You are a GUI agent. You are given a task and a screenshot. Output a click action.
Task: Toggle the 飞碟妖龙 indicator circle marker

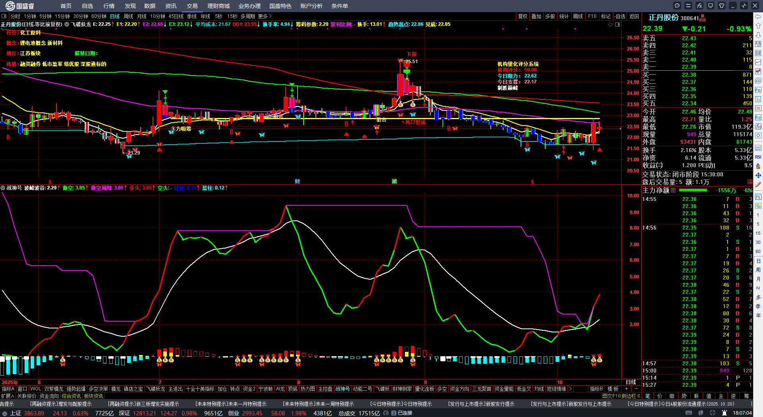point(67,24)
